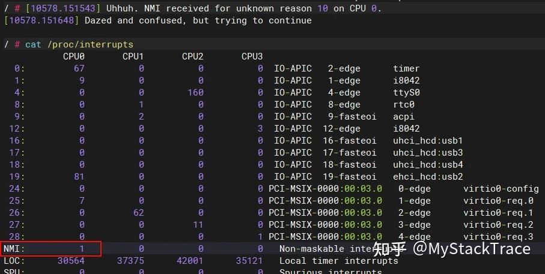Image resolution: width=545 pixels, height=274 pixels.
Task: Click the '24:' IRQ number label
Action: 17,189
